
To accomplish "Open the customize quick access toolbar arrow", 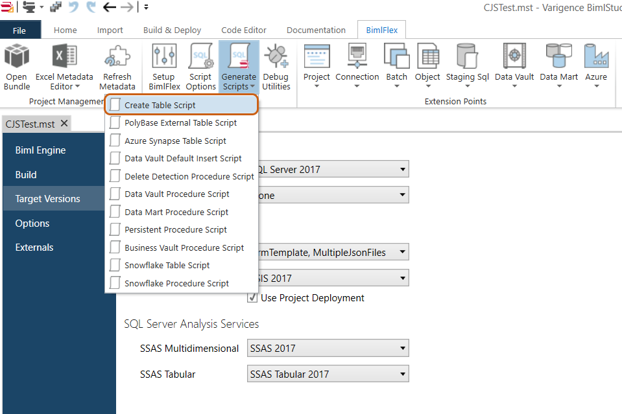I will click(x=146, y=6).
